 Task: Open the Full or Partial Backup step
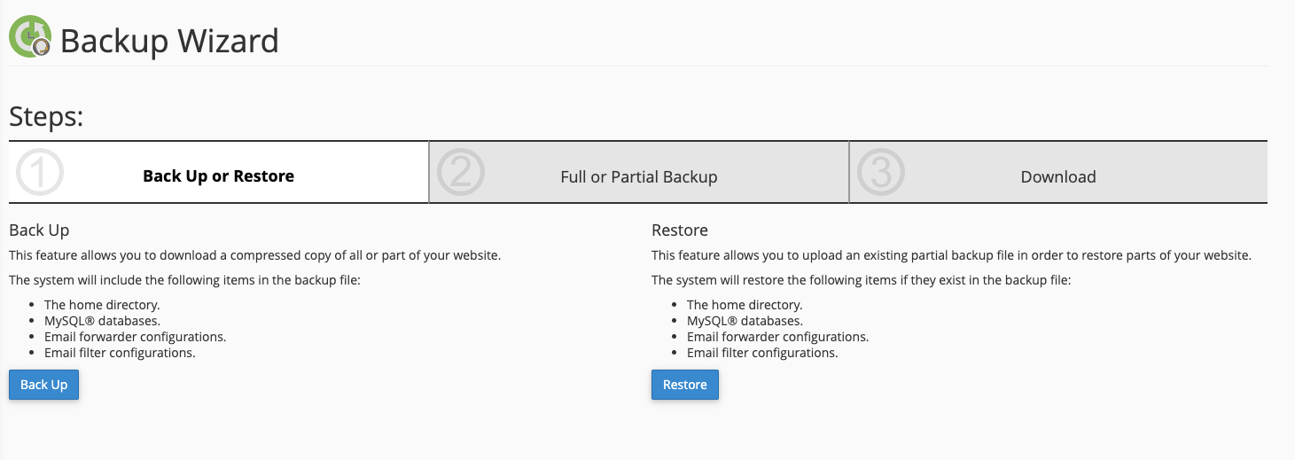coord(639,173)
